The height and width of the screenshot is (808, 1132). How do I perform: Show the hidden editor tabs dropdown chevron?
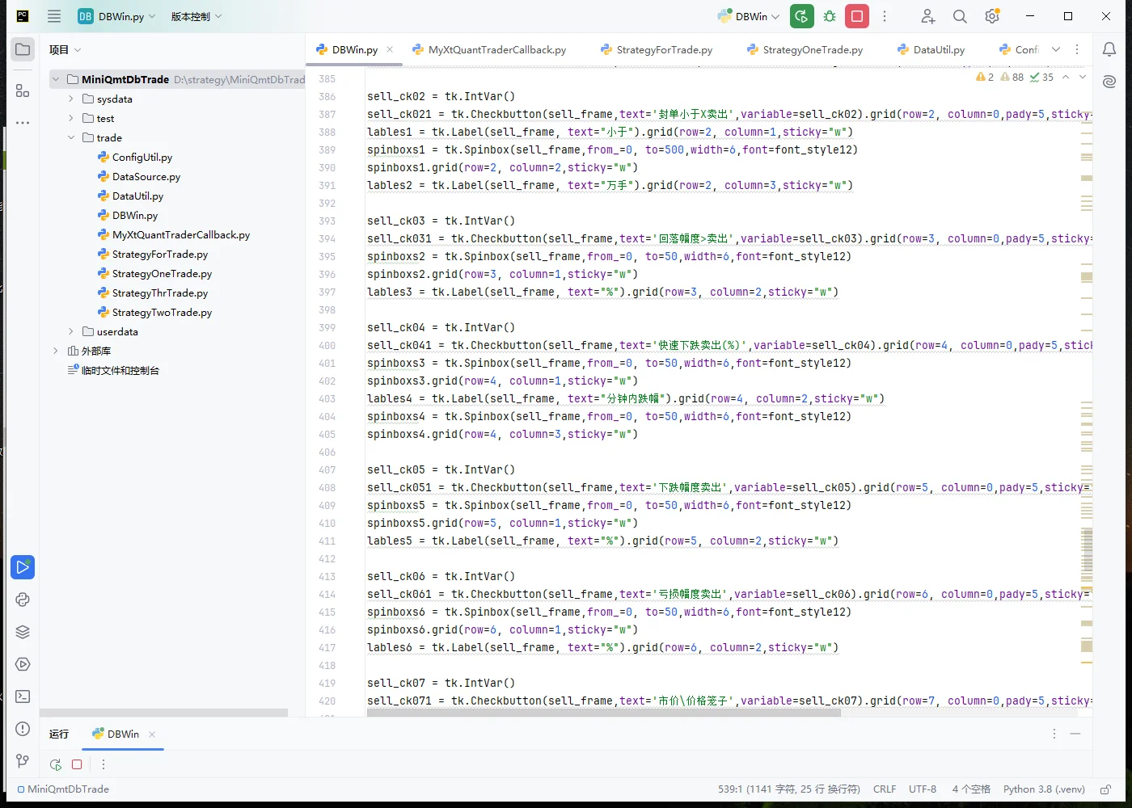[x=1055, y=49]
